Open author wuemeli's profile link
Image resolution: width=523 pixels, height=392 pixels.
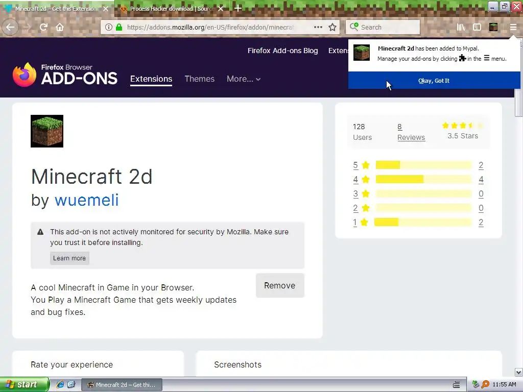click(x=86, y=200)
